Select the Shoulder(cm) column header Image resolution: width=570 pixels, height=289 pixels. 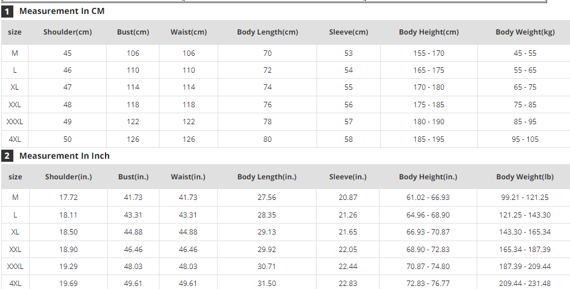click(x=67, y=32)
